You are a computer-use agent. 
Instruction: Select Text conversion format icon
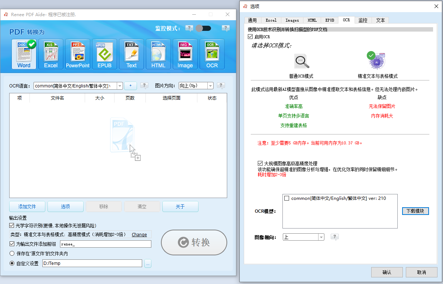131,54
